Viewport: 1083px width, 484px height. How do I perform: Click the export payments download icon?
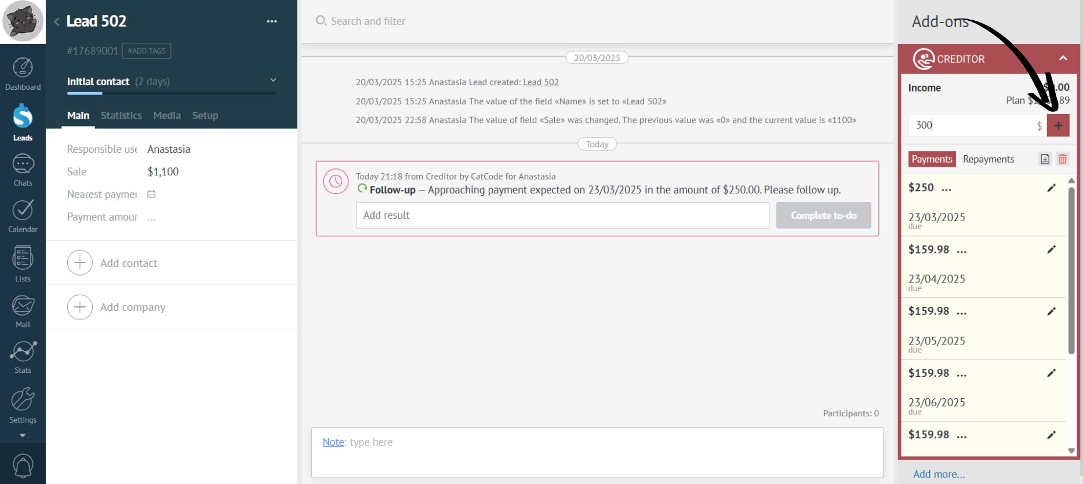pos(1045,159)
